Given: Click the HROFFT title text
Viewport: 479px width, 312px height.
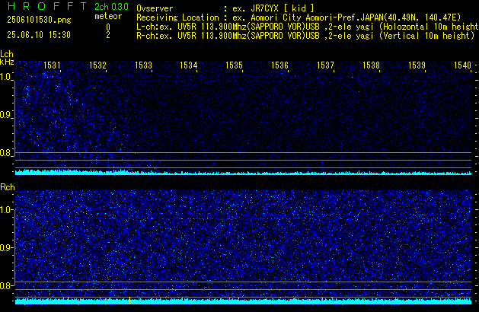Looking at the screenshot, I should 47,6.
